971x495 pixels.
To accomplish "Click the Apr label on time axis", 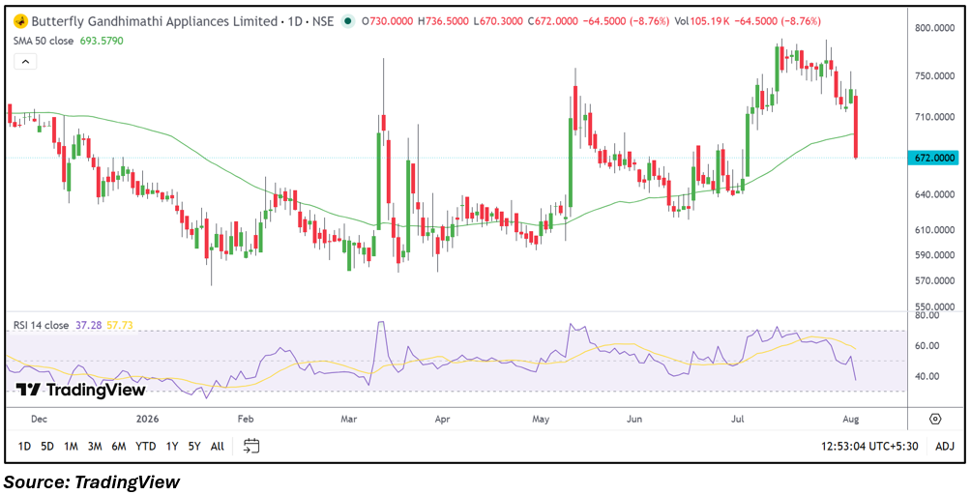I will pos(442,419).
